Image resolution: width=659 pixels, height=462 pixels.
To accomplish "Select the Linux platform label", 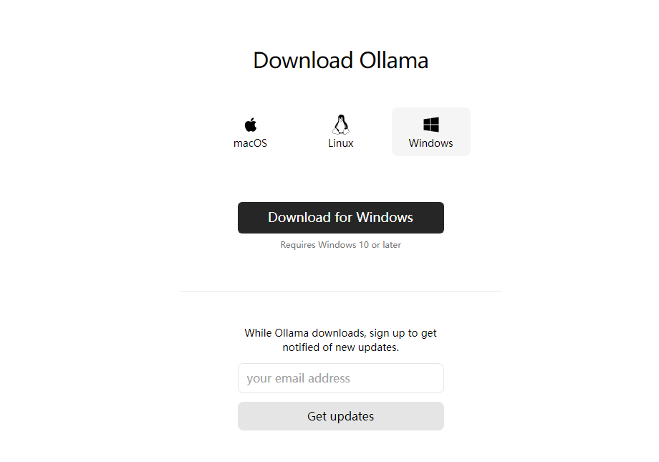I will point(340,143).
